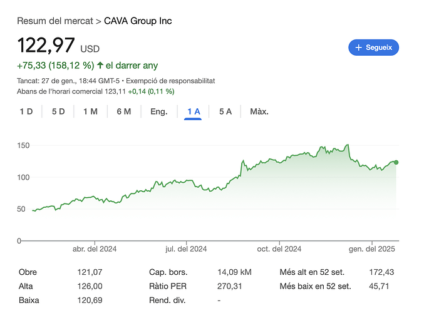
Task: Click the +75,33 (158,12 %) yearly change
Action: tap(56, 66)
